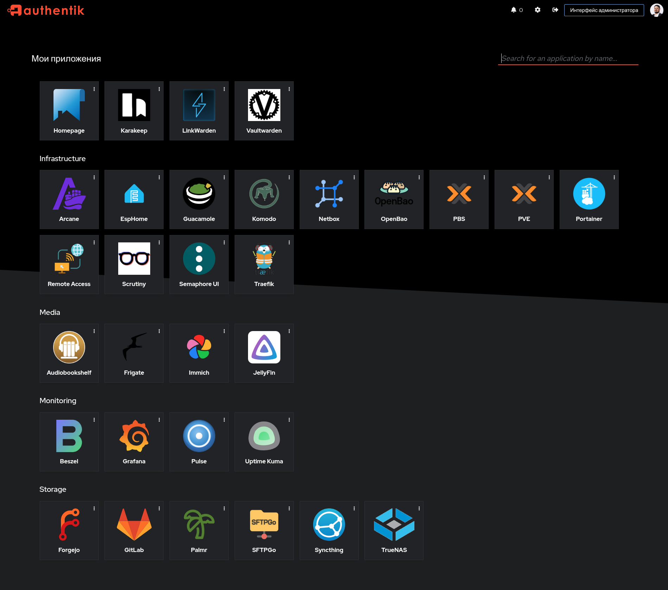Open settings via the gear icon
This screenshot has width=668, height=590.
pos(537,10)
